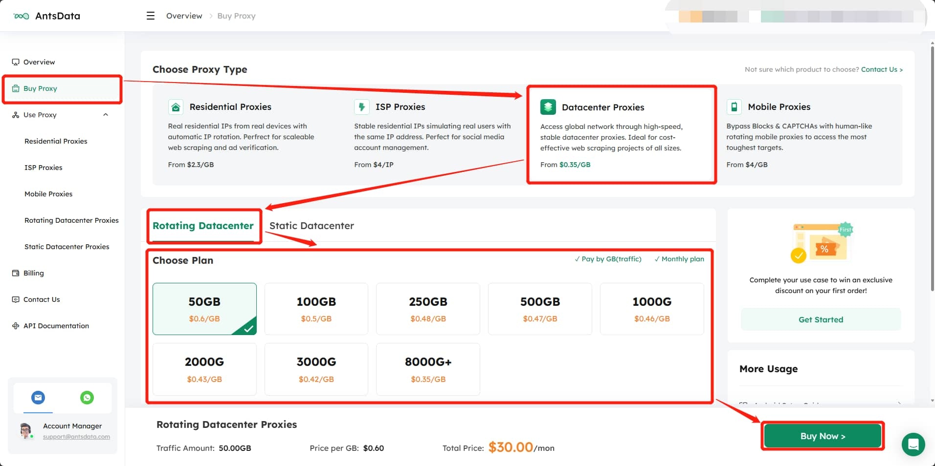
Task: Click the Mobile Proxies phone icon
Action: tap(734, 106)
